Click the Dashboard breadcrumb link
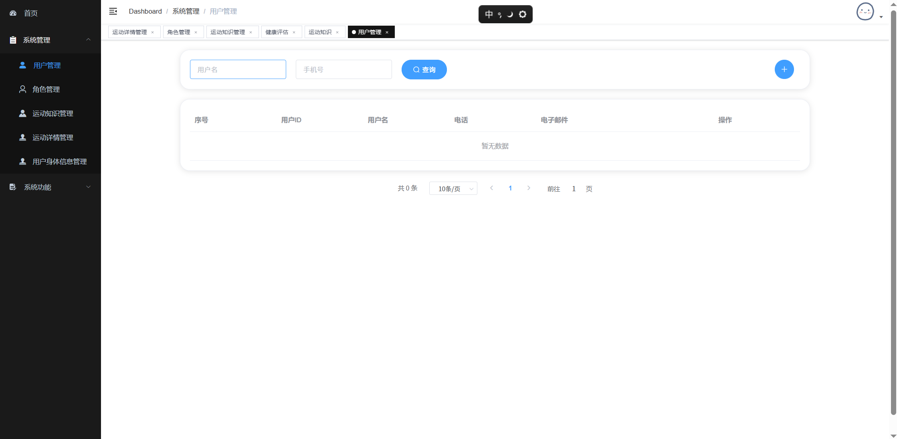 point(145,11)
